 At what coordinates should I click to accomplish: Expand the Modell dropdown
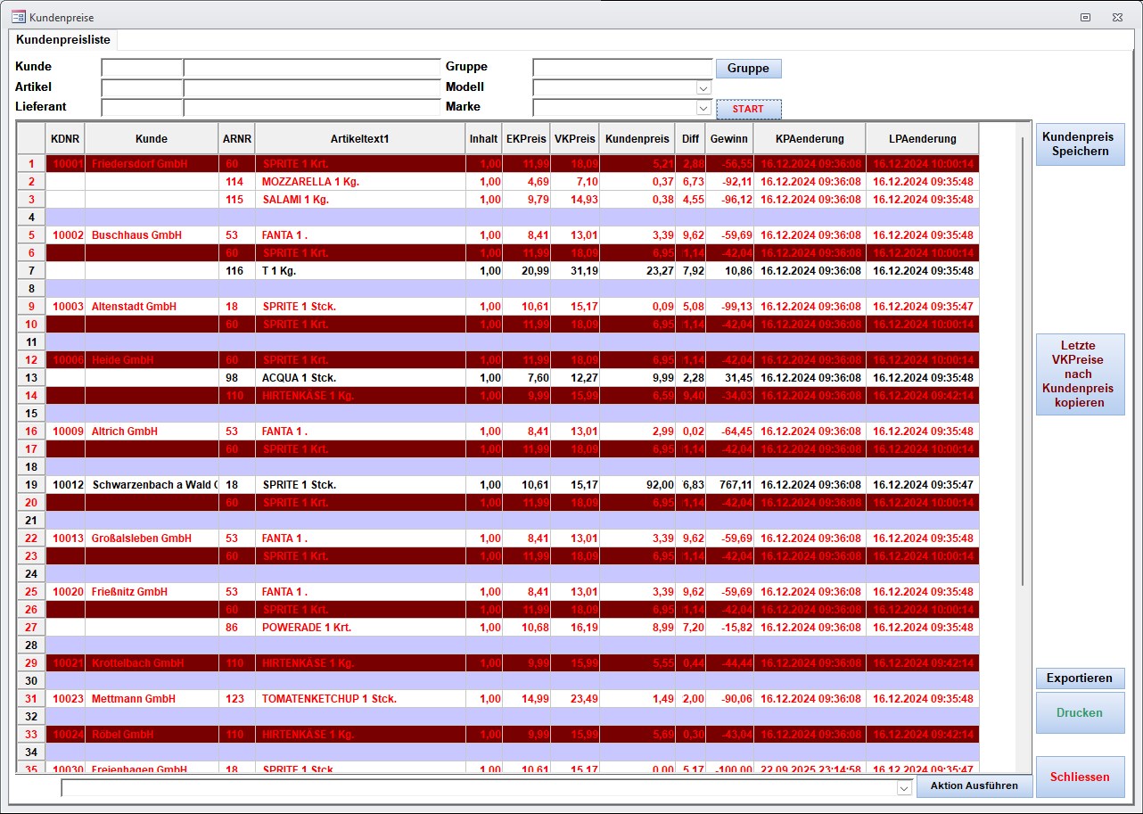tap(703, 88)
